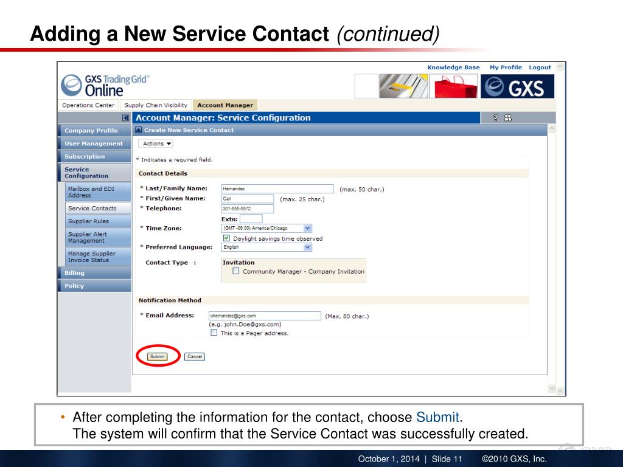
Task: Click the warehouse boxes banner image
Action: pos(404,86)
